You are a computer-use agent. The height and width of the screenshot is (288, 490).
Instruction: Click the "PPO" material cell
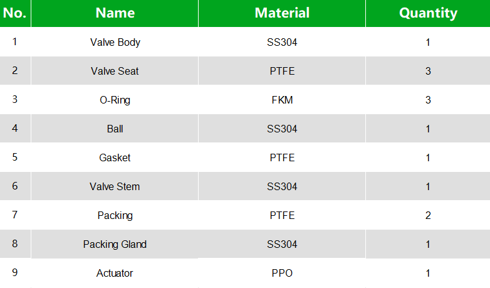pos(281,273)
